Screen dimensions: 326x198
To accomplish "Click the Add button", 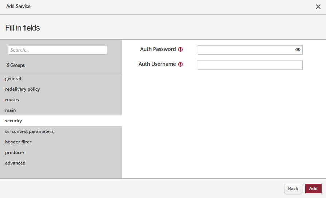I will (313, 189).
